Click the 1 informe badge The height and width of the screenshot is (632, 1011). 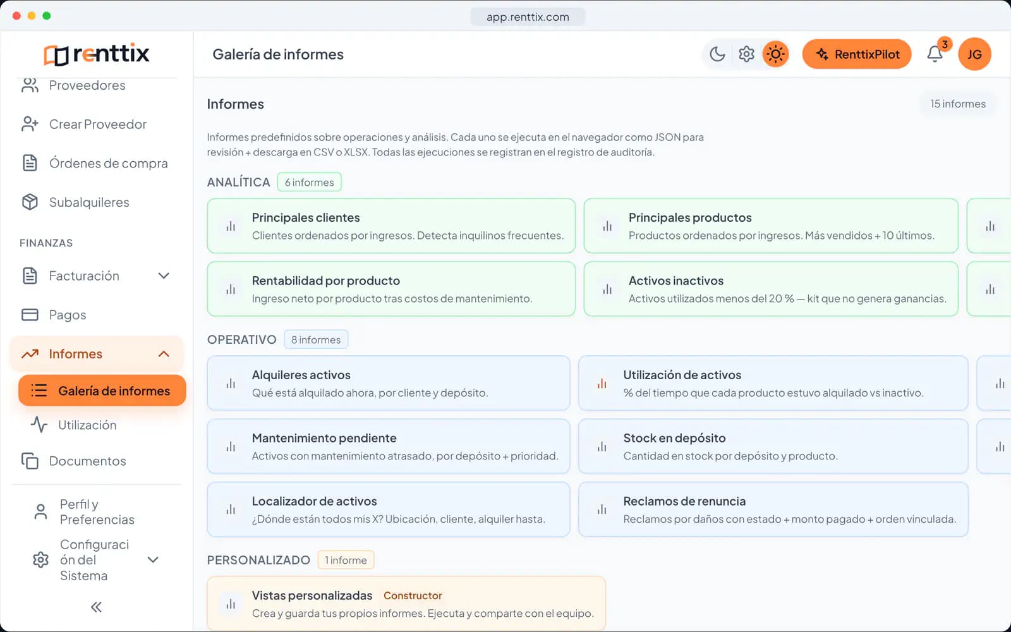(346, 560)
